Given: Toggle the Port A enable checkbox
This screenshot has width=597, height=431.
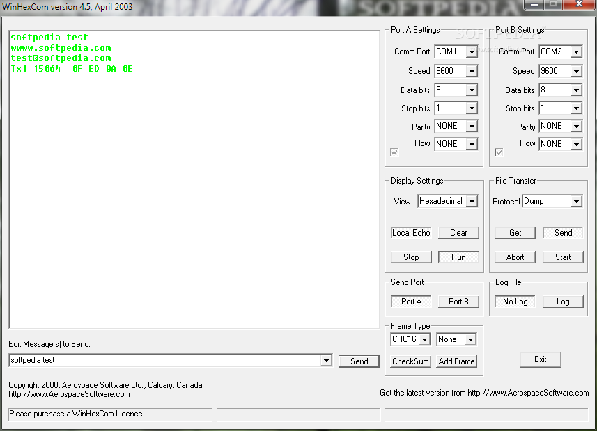Looking at the screenshot, I should click(x=394, y=152).
